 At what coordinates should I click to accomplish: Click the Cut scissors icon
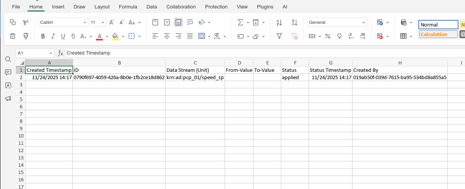pos(26,22)
